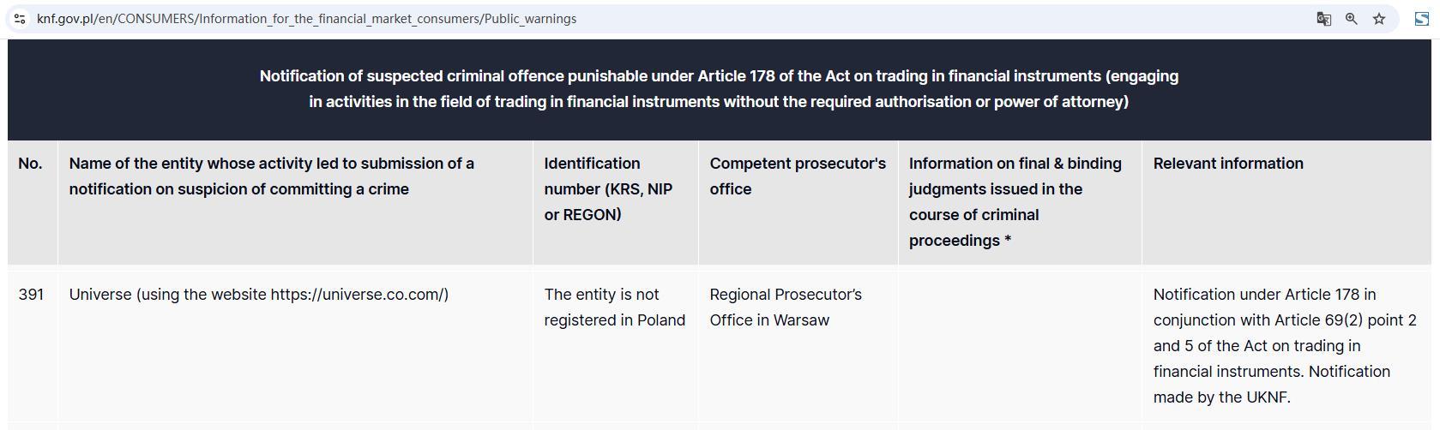
Task: Click the Article 178 notification table title
Action: (x=719, y=89)
